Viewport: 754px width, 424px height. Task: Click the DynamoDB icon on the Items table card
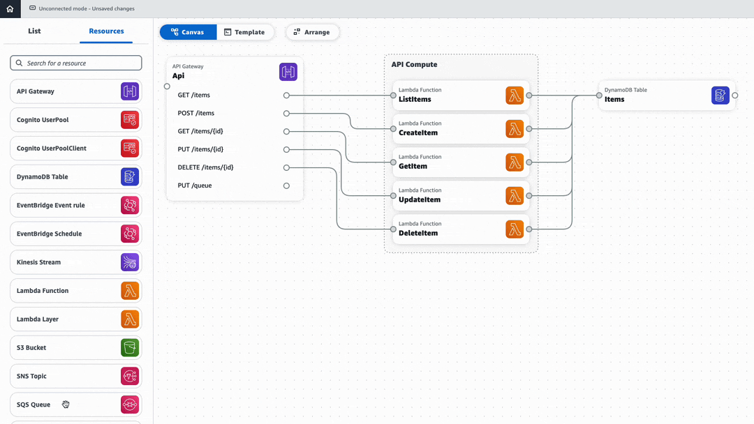pyautogui.click(x=720, y=95)
